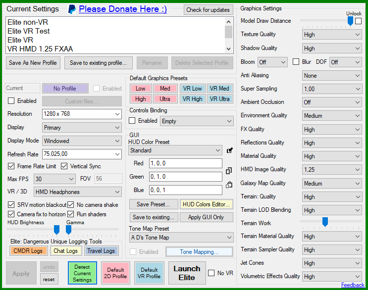Screen dimensions: 368x290
Task: Open the Galaxy Map Quality dropdown
Action: [x=332, y=183]
